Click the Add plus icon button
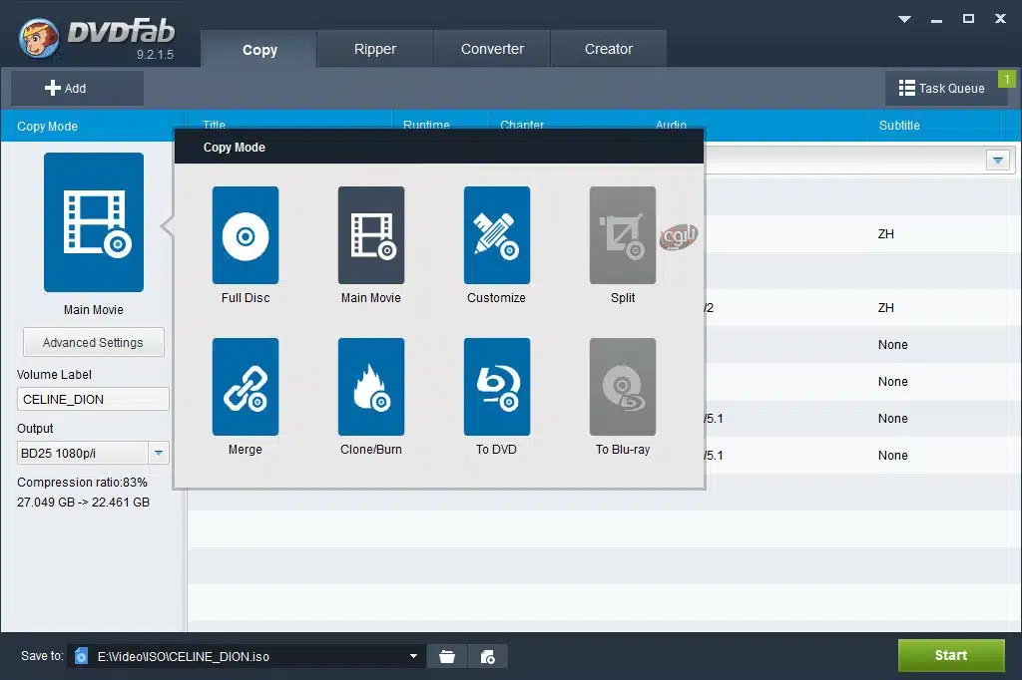The image size is (1022, 680). coord(78,88)
